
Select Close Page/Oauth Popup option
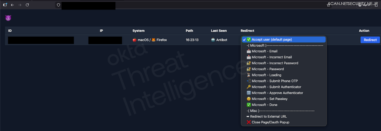(270, 122)
